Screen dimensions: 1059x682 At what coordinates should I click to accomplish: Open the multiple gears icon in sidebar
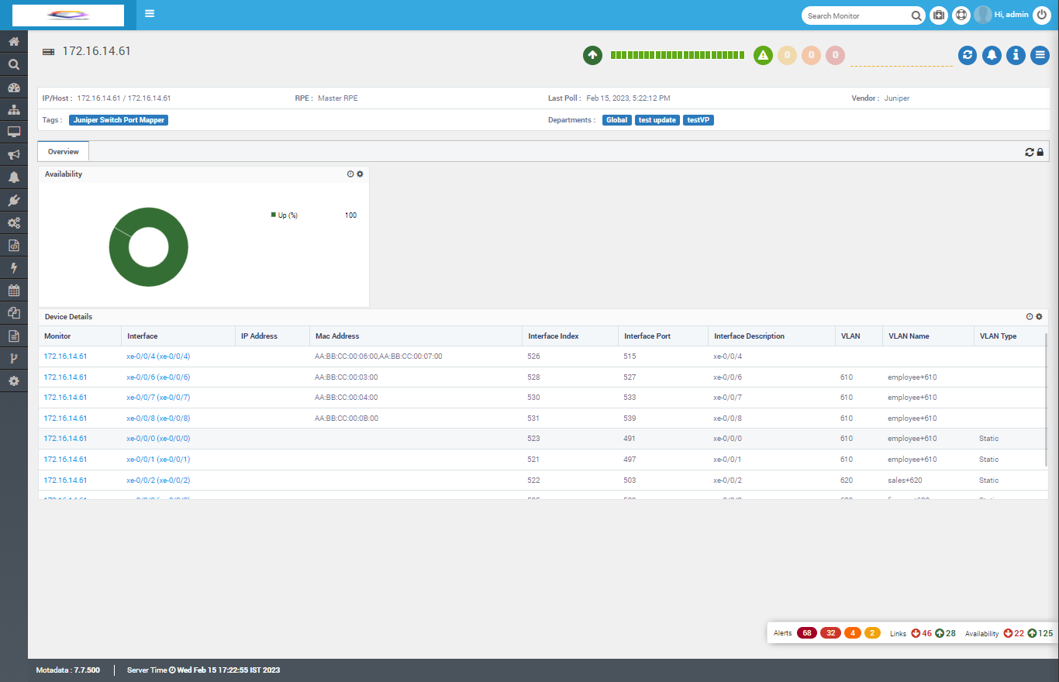pyautogui.click(x=14, y=222)
